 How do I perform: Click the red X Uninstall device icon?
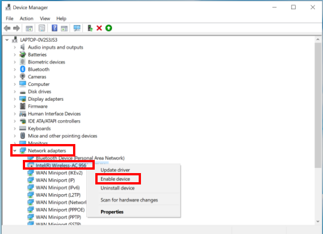[x=99, y=28]
